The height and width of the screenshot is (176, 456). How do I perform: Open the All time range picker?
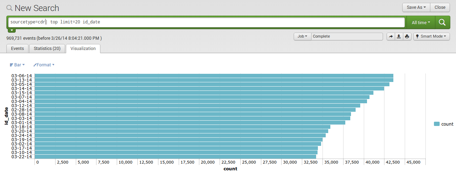[421, 22]
